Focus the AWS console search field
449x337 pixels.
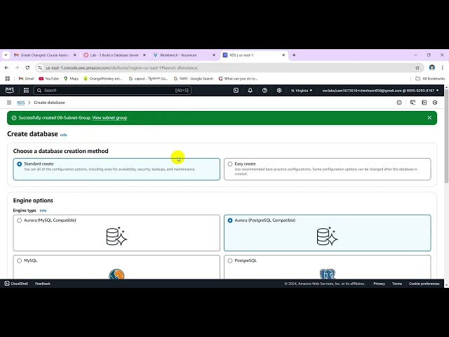click(112, 91)
